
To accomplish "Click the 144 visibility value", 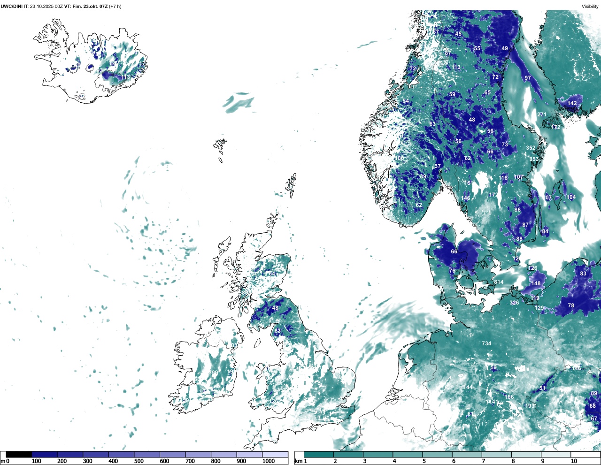I will coord(468,387).
